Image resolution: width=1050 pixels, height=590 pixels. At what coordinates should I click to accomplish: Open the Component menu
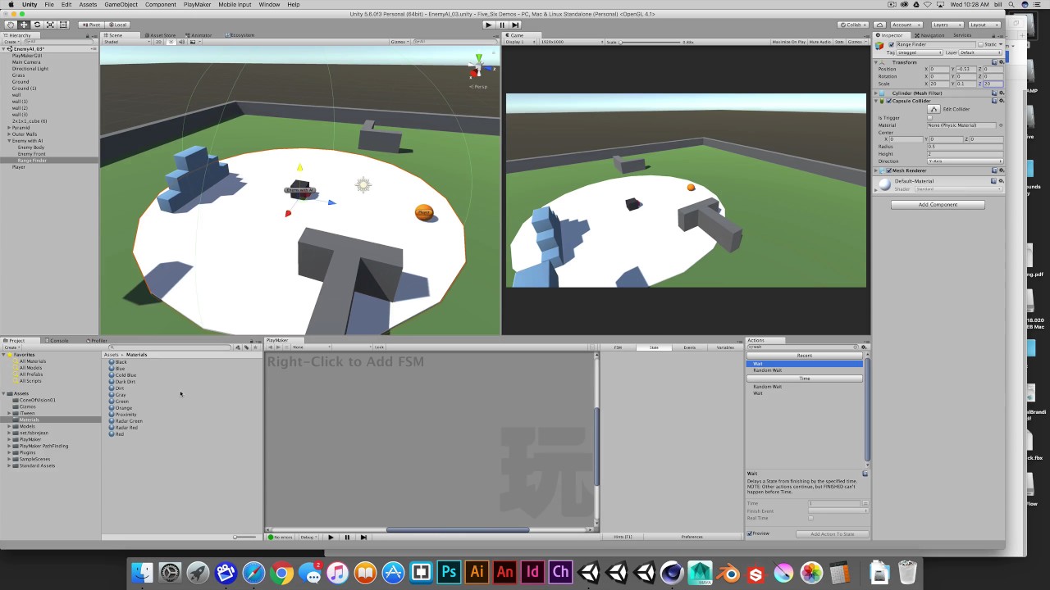tap(161, 5)
